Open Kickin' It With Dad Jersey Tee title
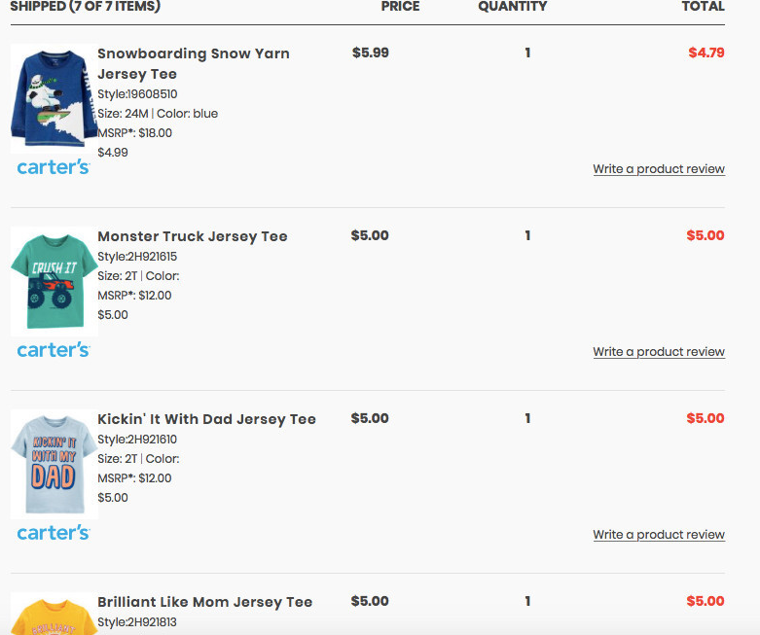This screenshot has height=635, width=760. pos(206,419)
